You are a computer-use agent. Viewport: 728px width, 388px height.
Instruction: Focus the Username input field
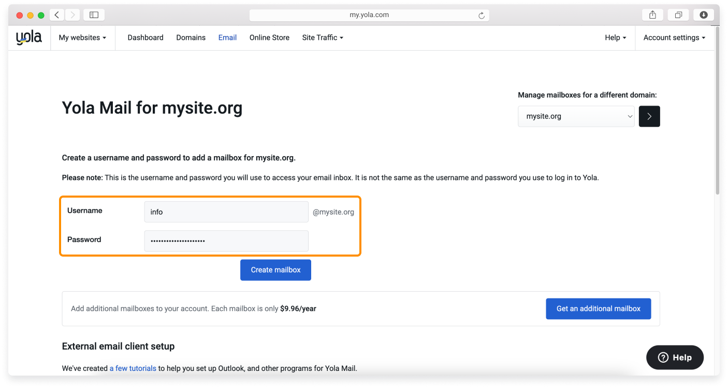[x=226, y=212]
